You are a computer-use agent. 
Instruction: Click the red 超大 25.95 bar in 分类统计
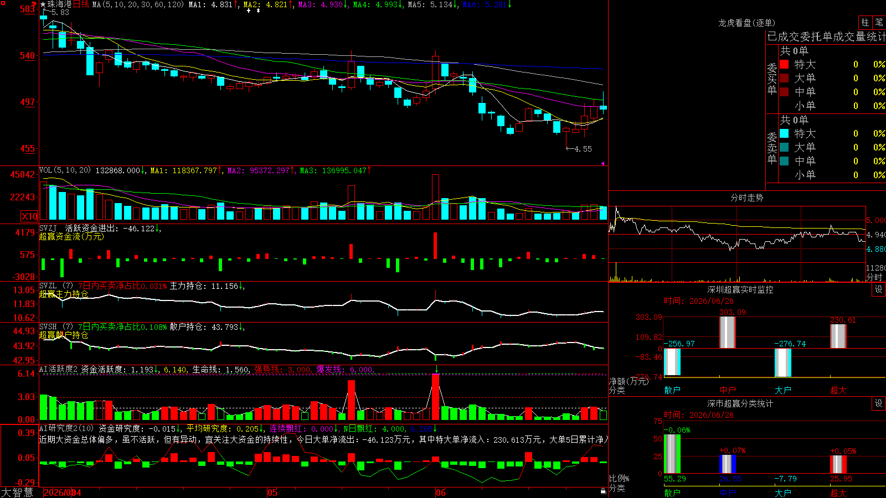click(x=838, y=464)
